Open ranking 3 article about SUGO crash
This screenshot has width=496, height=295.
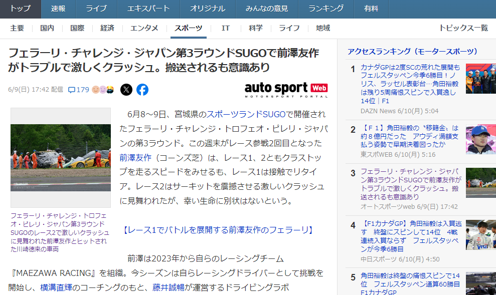411,184
